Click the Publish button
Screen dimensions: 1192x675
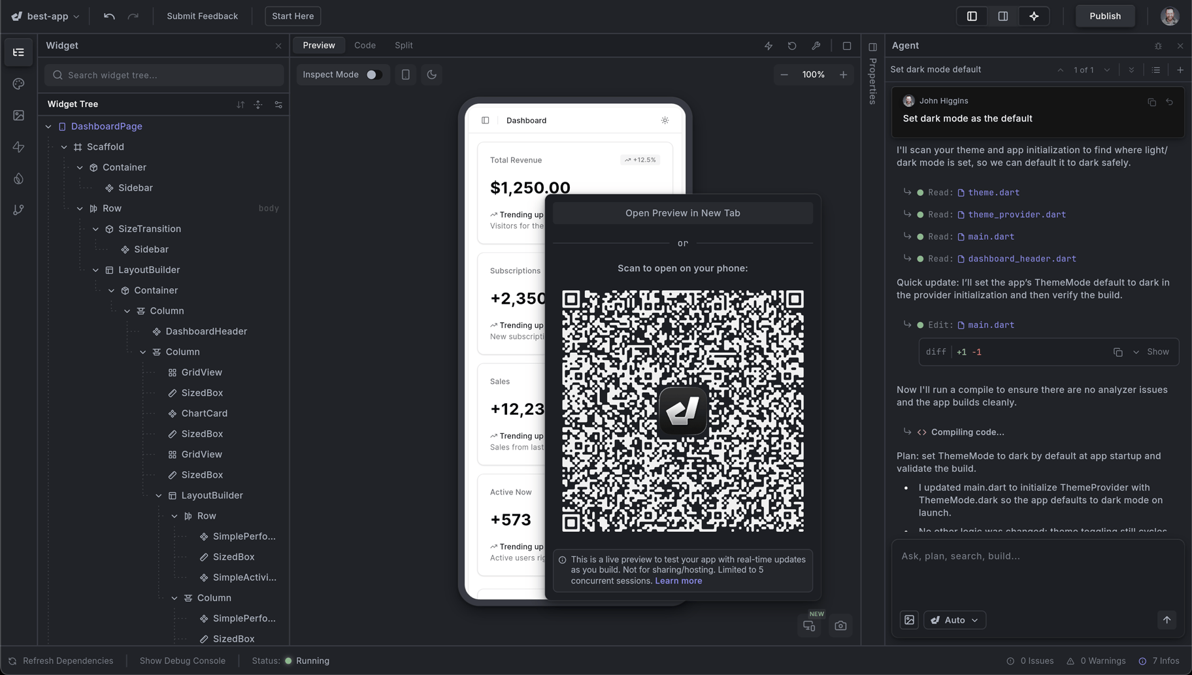pos(1104,16)
